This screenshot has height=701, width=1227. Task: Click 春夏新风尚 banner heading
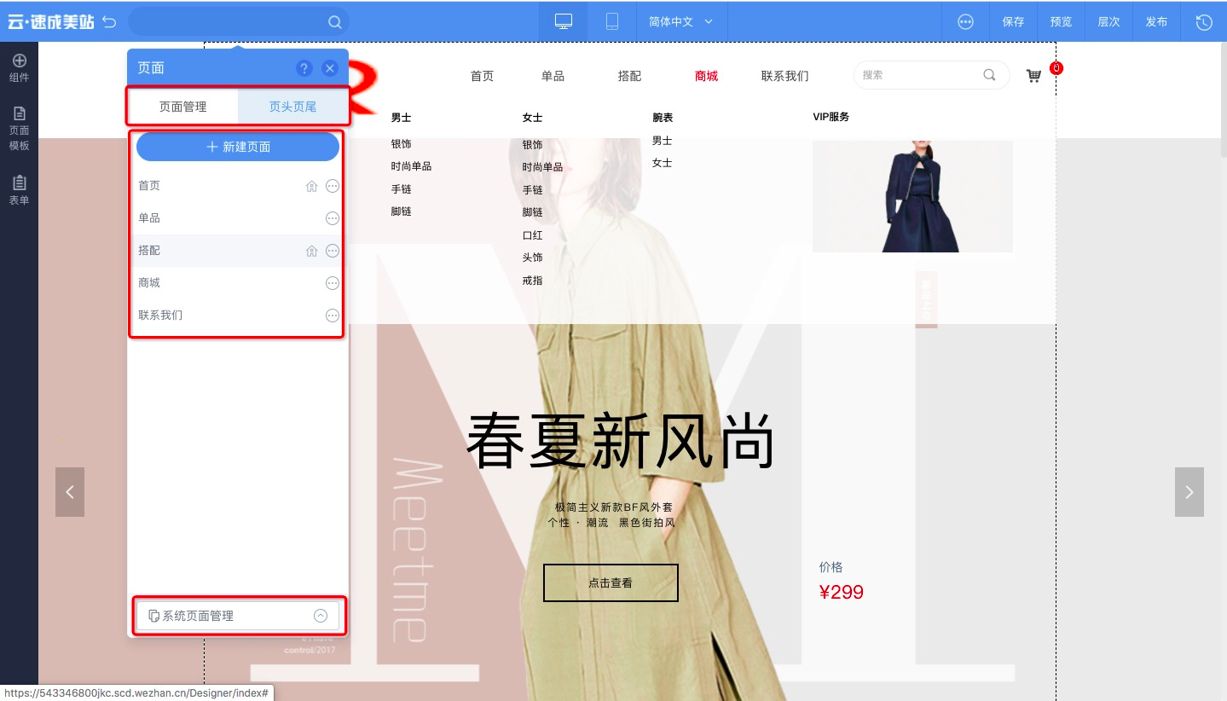tap(621, 441)
